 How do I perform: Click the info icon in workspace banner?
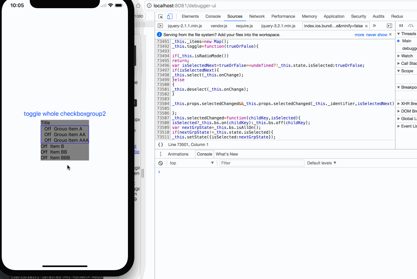click(159, 34)
